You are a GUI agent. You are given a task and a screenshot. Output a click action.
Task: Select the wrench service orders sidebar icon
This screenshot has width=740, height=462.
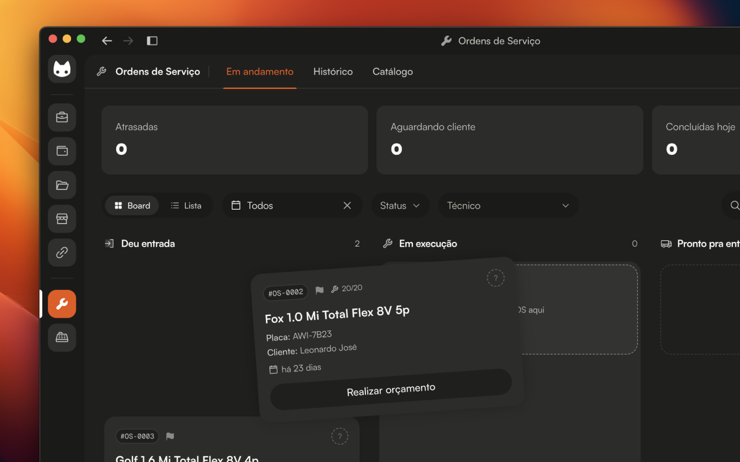click(62, 304)
